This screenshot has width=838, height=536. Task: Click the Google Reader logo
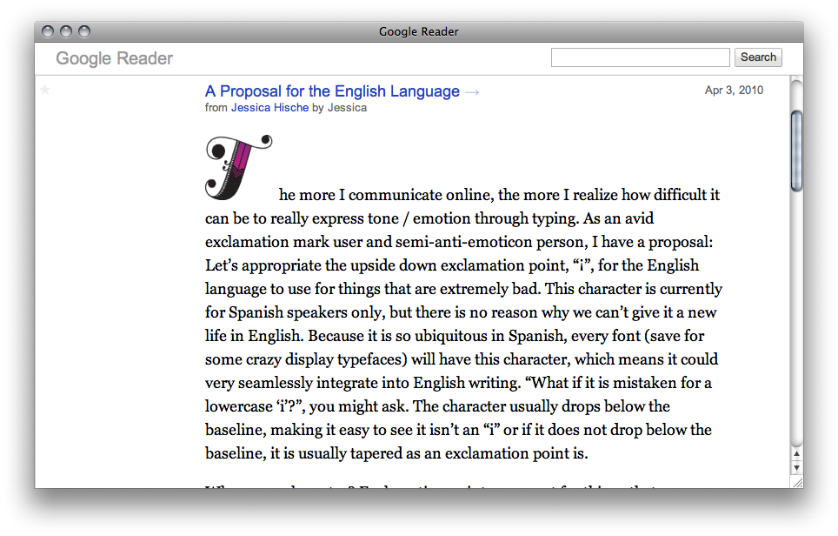[114, 58]
